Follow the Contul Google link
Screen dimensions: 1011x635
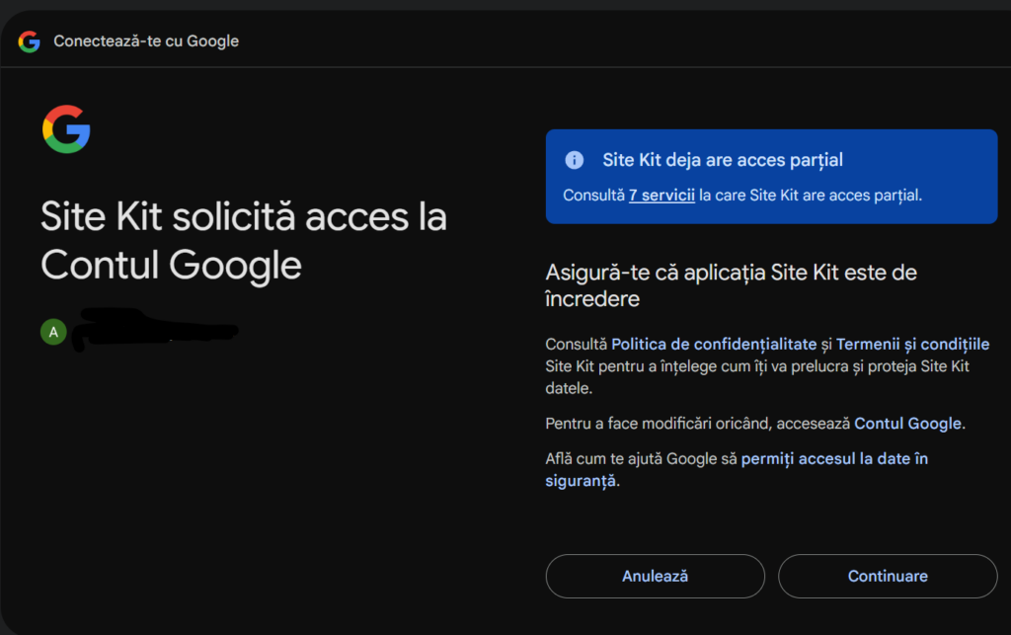(908, 424)
